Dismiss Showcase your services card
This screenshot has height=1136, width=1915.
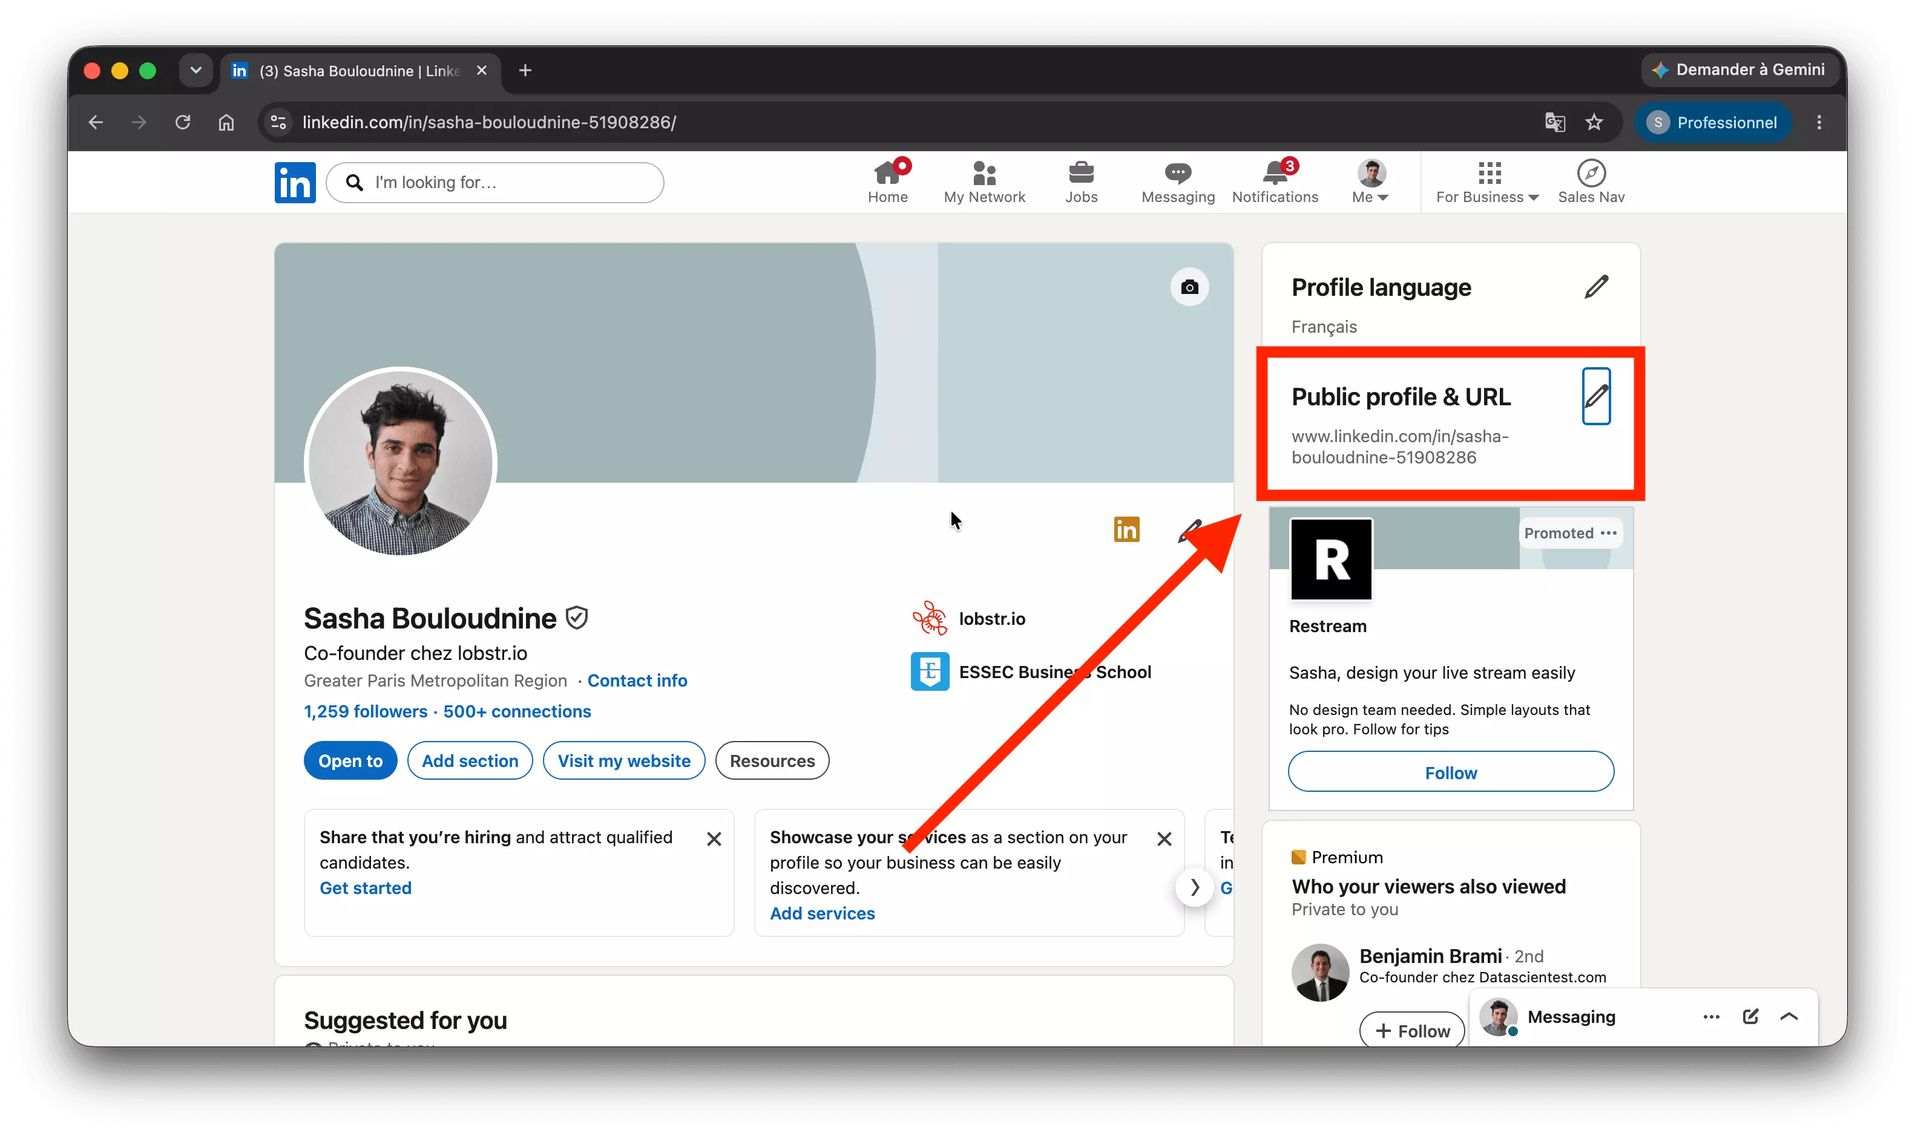pos(1164,839)
